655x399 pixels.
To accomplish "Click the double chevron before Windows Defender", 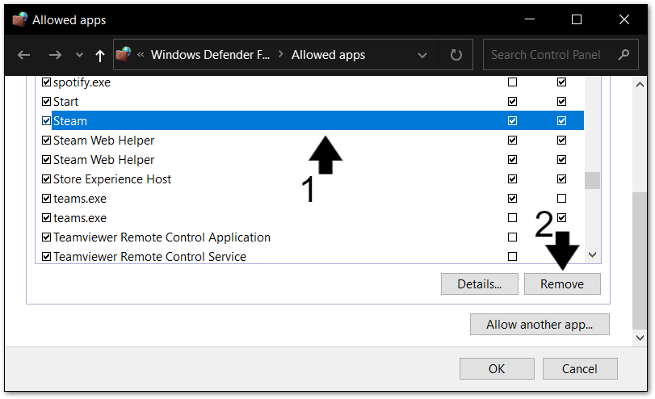I will [x=141, y=54].
